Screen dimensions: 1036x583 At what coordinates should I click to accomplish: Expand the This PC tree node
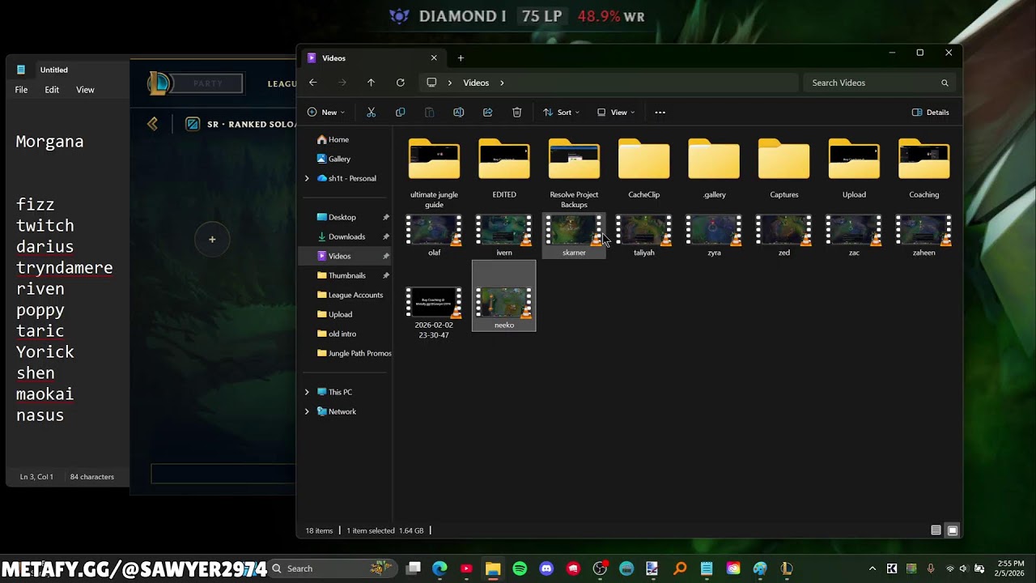pyautogui.click(x=307, y=392)
